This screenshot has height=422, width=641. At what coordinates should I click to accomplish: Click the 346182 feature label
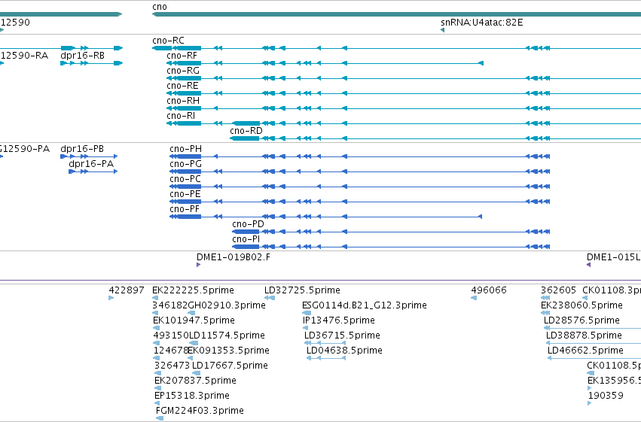(169, 305)
